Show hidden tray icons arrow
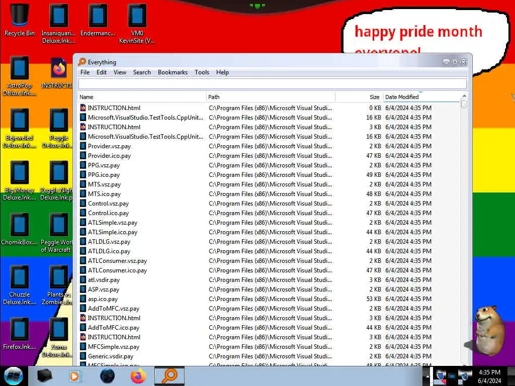The height and width of the screenshot is (386, 515). pos(427,375)
